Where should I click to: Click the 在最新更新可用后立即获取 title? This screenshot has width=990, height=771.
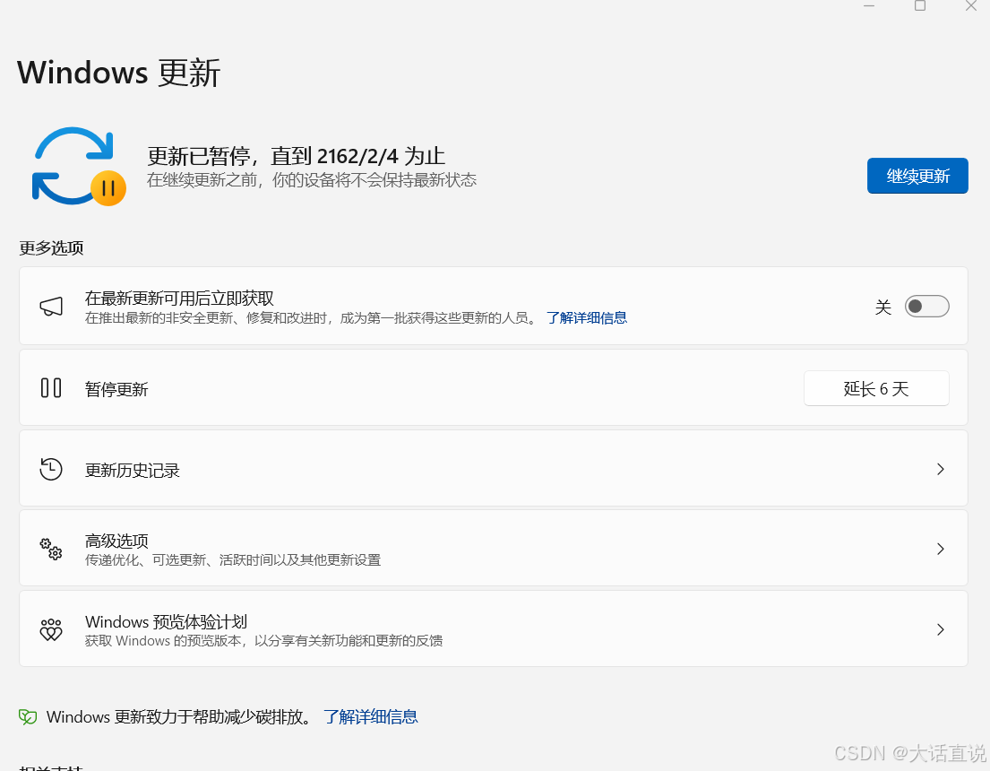coord(179,299)
